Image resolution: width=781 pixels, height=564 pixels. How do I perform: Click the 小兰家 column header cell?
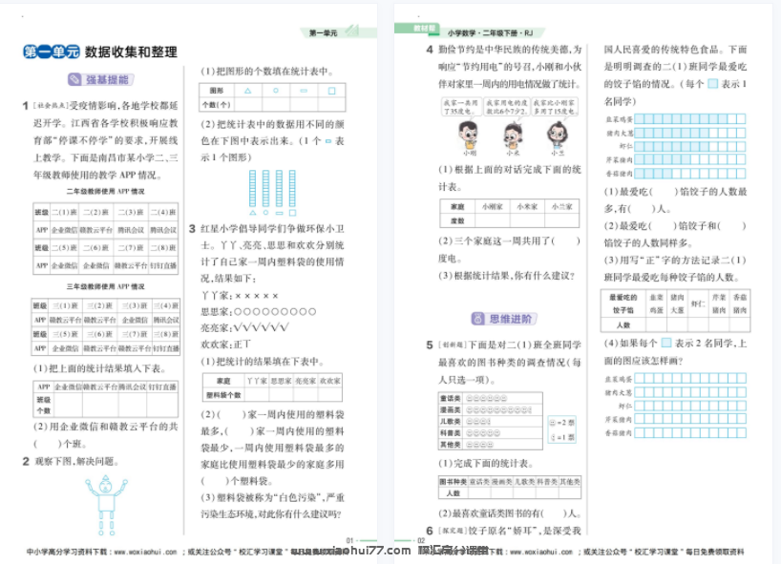(x=561, y=206)
